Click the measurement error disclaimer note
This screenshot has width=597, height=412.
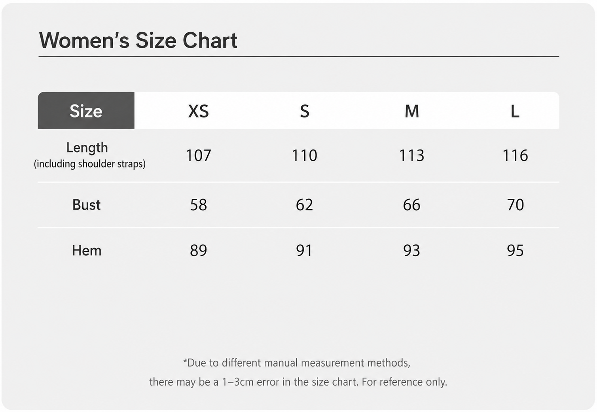click(298, 372)
